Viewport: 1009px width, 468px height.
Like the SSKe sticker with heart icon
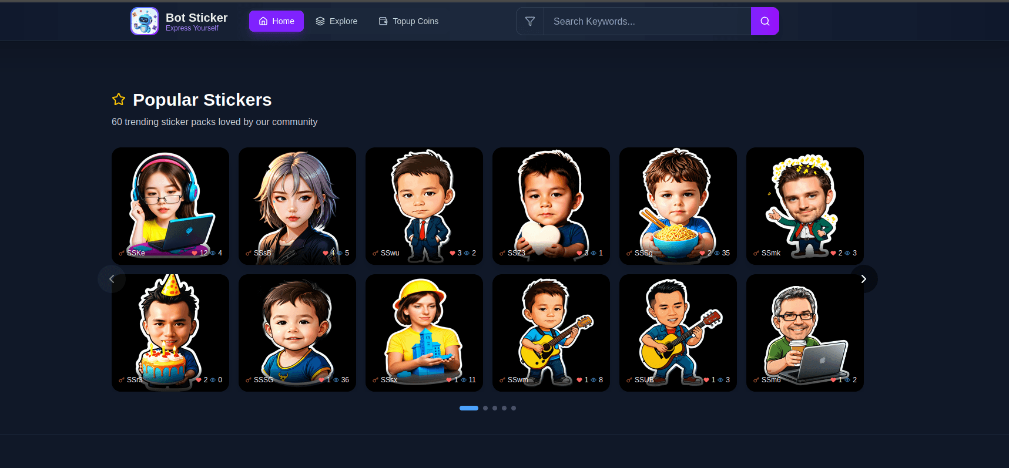(195, 253)
